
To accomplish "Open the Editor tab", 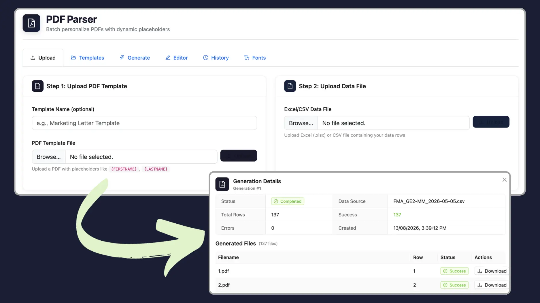I will point(177,58).
